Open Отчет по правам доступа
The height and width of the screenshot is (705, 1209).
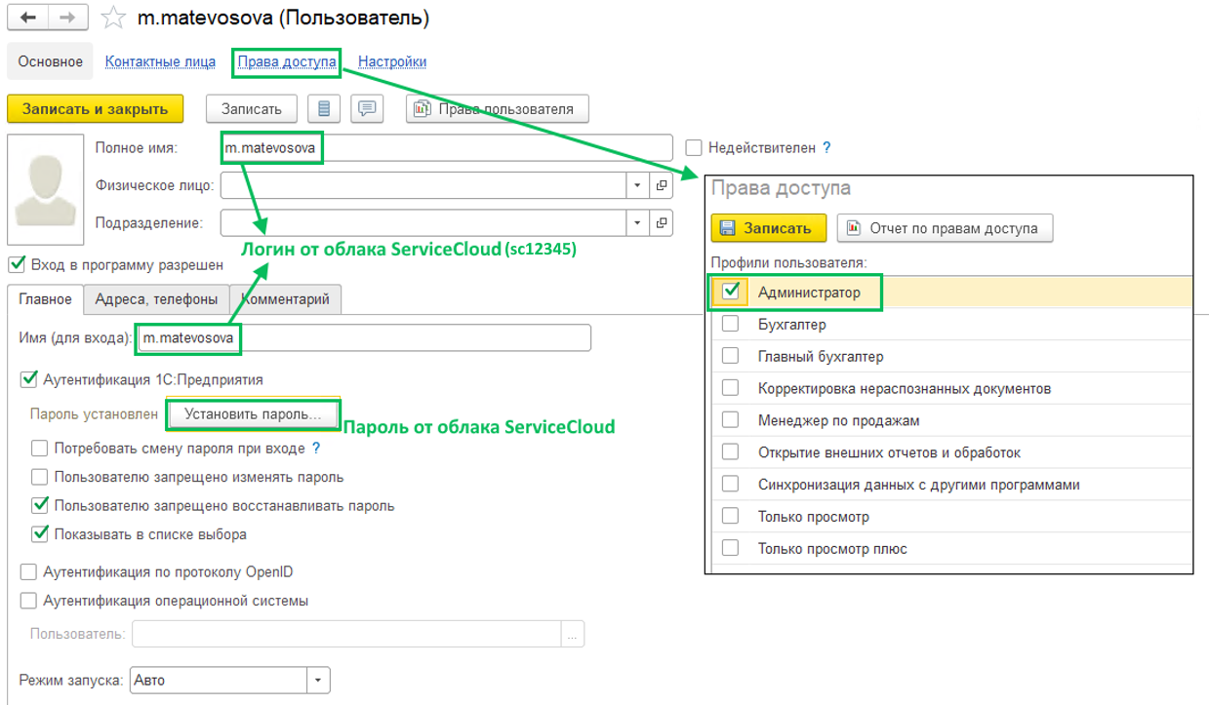(945, 228)
